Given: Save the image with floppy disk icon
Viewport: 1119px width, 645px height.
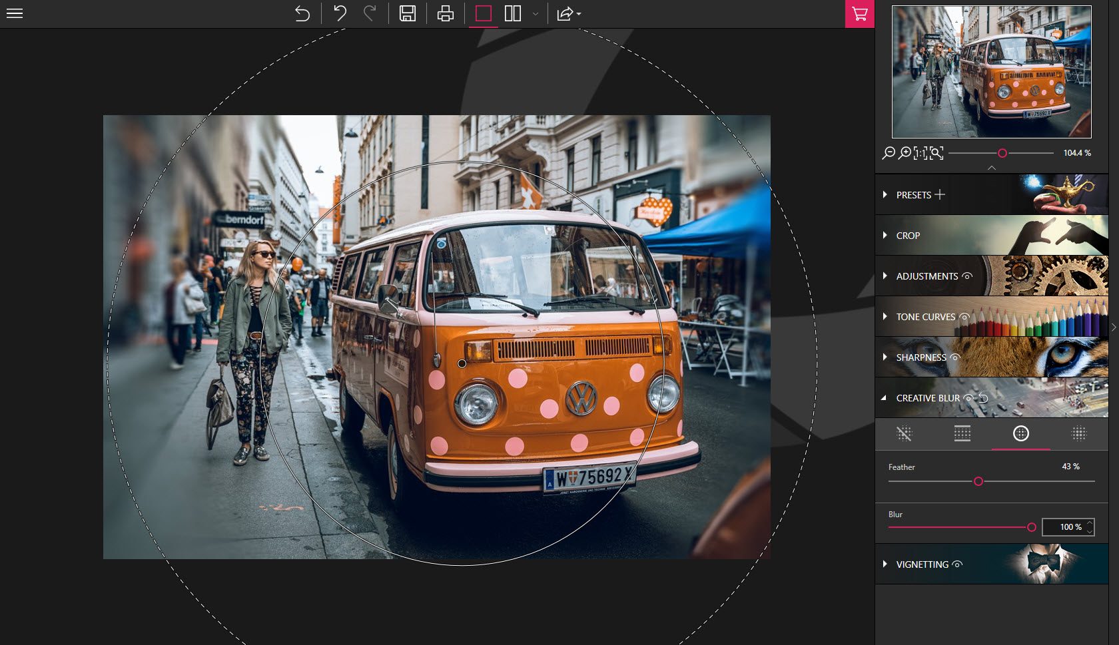Looking at the screenshot, I should pyautogui.click(x=408, y=13).
